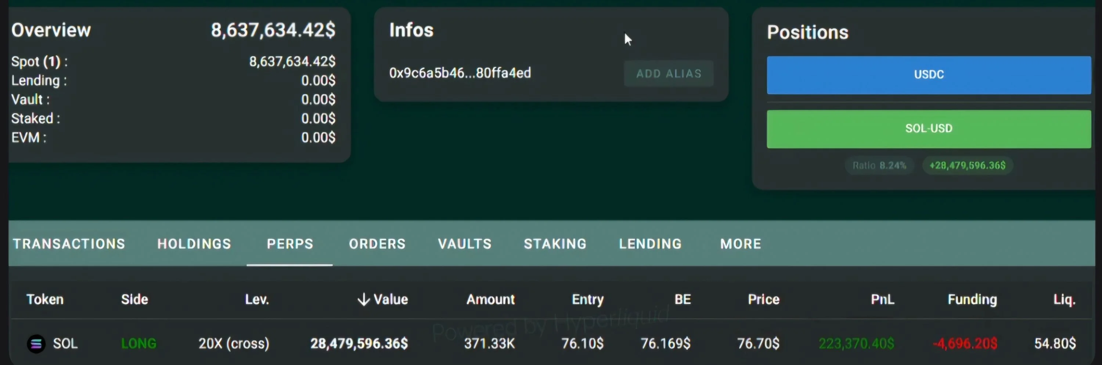This screenshot has width=1102, height=365.
Task: Click the Positions panel heading
Action: (x=808, y=32)
